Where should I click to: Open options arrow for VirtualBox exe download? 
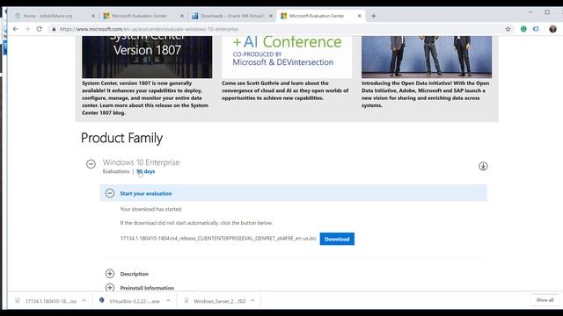point(168,300)
